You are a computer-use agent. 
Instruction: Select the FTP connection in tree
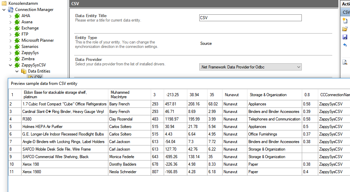point(25,34)
